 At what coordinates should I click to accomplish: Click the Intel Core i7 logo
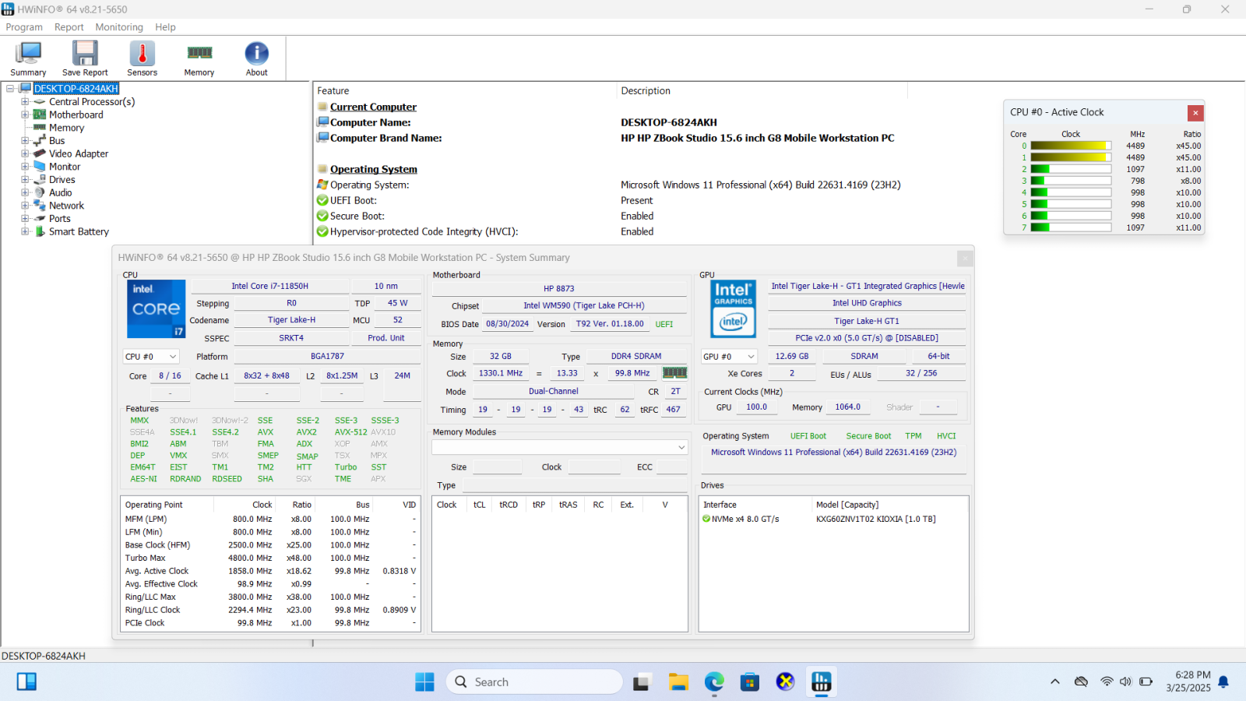pyautogui.click(x=157, y=309)
